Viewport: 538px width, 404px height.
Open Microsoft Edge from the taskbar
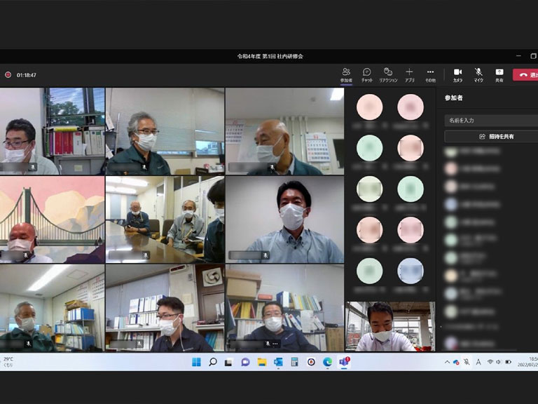tap(327, 362)
